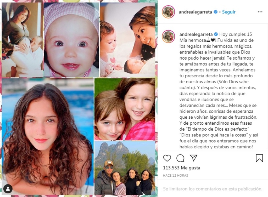Open comments with the speech bubble icon
The height and width of the screenshot is (197, 268).
tap(180, 158)
